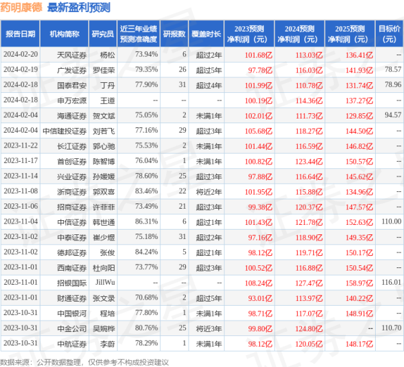Select the 覆盖时长 column header
This screenshot has height=367, width=404.
[x=206, y=34]
